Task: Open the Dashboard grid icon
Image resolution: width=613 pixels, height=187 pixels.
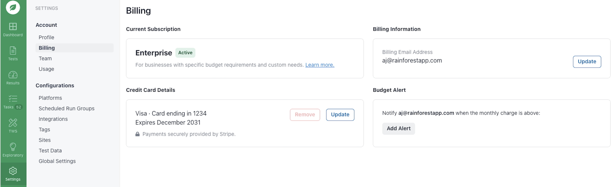Action: point(13,26)
